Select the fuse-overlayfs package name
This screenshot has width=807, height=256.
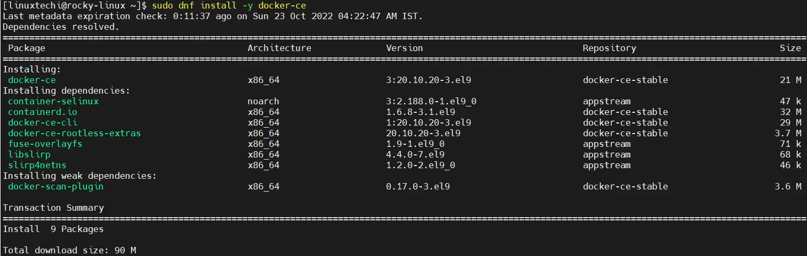coord(45,144)
